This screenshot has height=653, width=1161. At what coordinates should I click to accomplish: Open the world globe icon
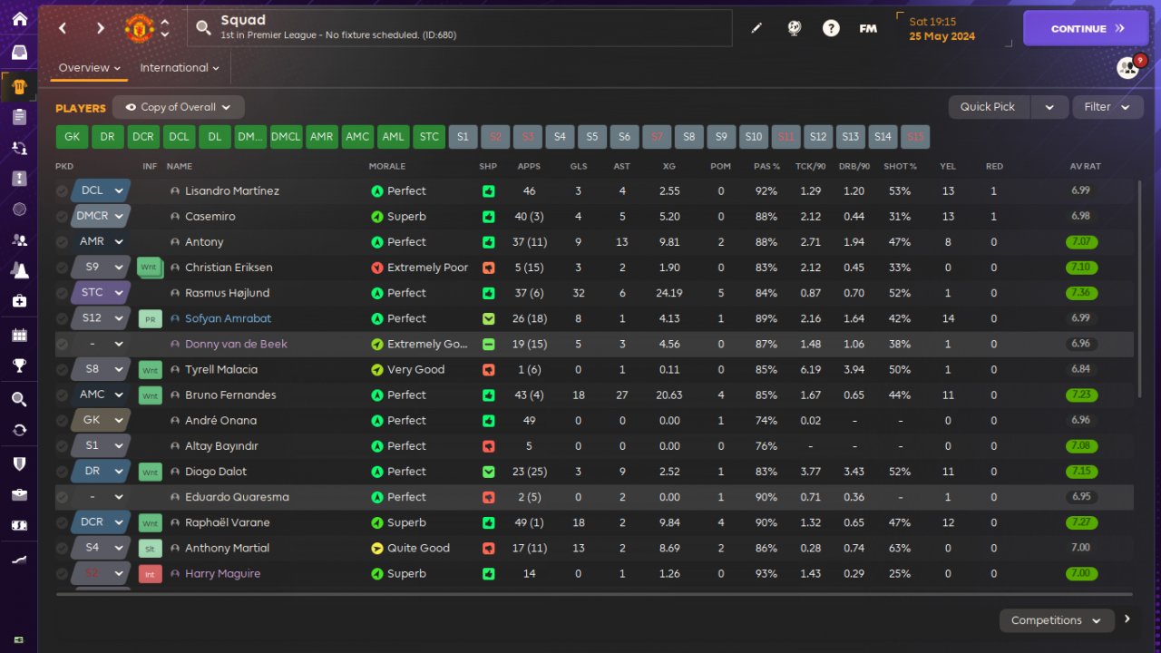pyautogui.click(x=794, y=28)
